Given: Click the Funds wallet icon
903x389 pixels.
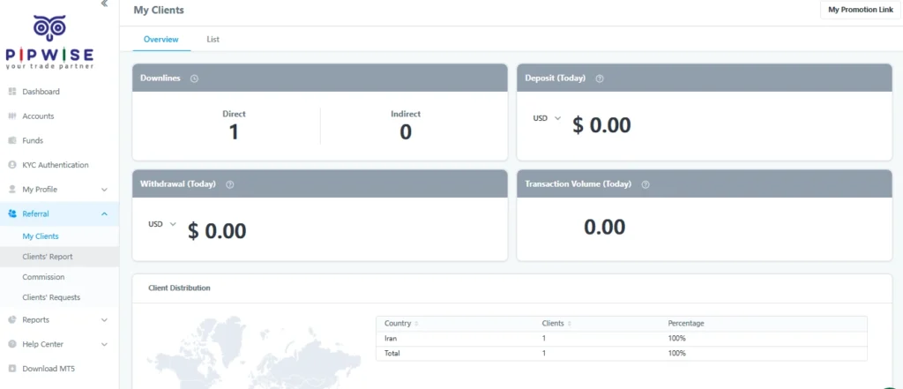Looking at the screenshot, I should pyautogui.click(x=12, y=140).
